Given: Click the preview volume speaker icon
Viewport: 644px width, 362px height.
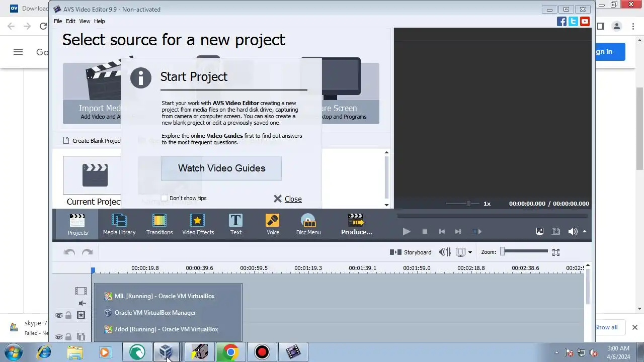Looking at the screenshot, I should [573, 231].
